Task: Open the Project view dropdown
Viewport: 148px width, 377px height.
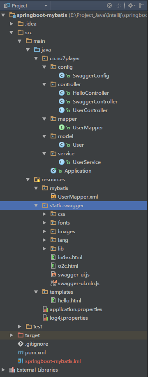Action: 46,5
